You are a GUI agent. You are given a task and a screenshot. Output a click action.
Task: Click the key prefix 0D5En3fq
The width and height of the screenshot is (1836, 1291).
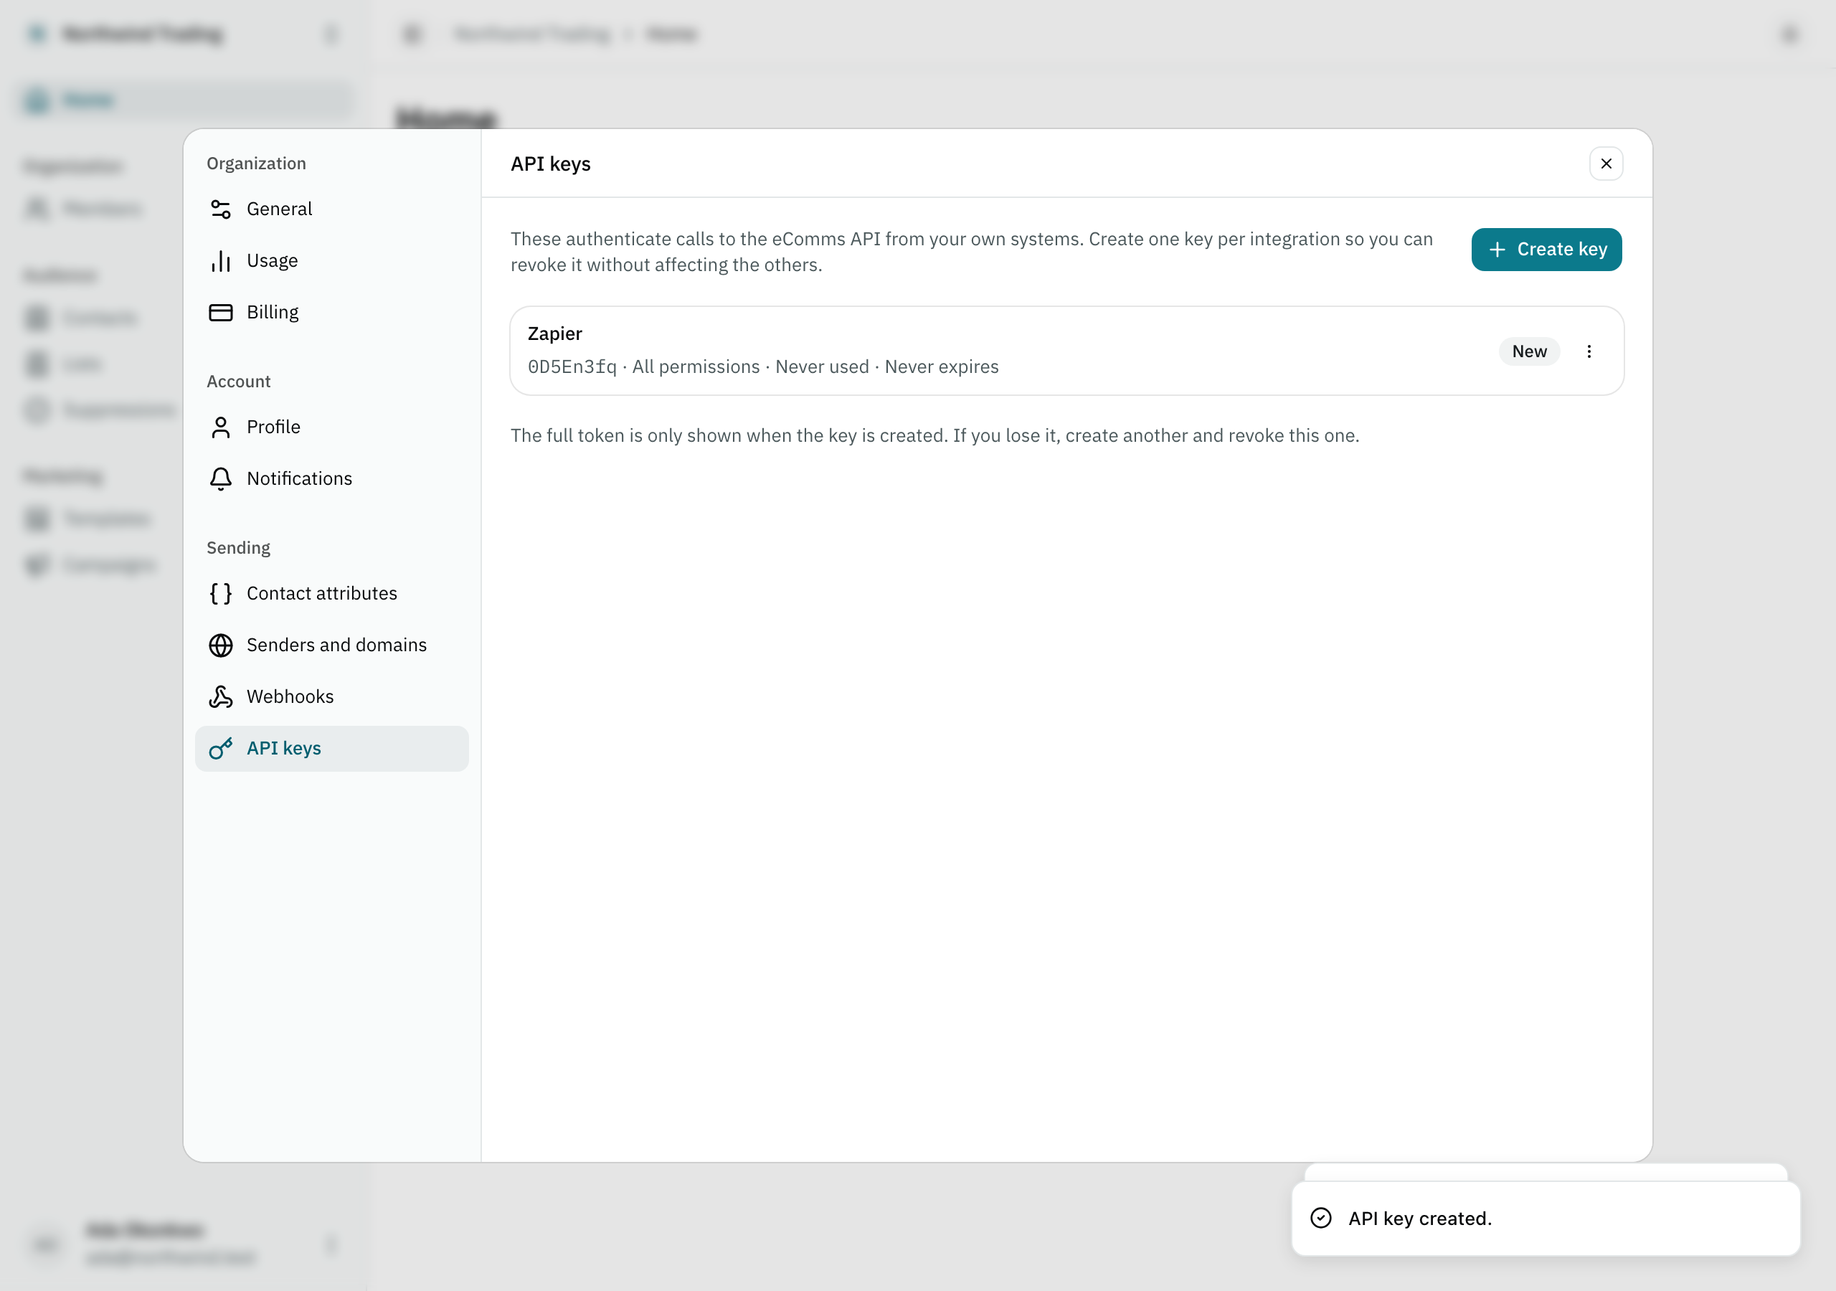572,367
